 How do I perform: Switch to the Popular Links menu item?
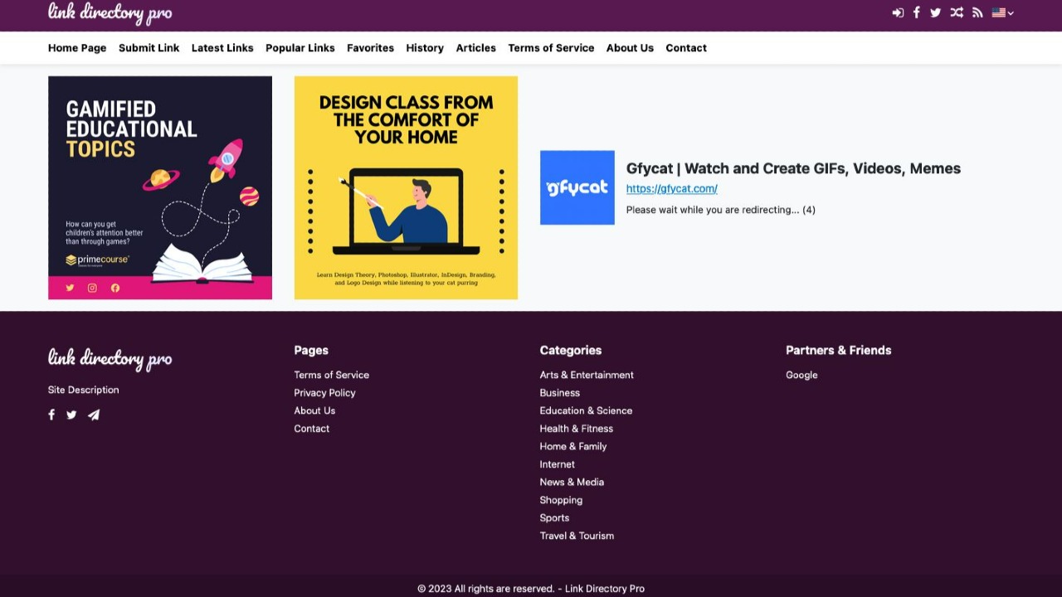point(300,48)
